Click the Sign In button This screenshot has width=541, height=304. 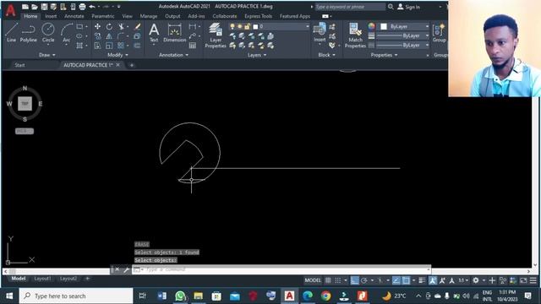pyautogui.click(x=409, y=7)
